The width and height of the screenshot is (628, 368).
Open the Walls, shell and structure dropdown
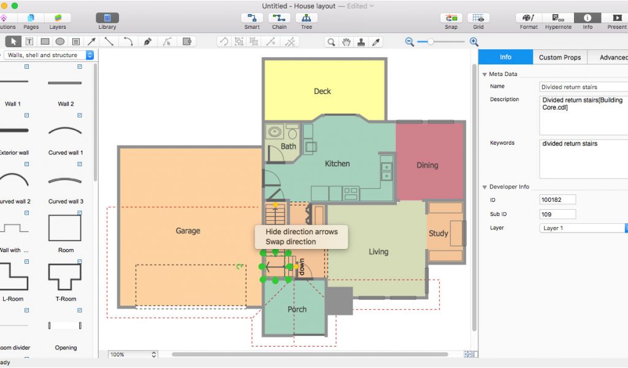click(x=49, y=55)
